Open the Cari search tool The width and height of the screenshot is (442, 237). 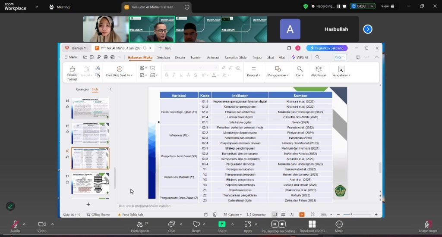click(299, 69)
